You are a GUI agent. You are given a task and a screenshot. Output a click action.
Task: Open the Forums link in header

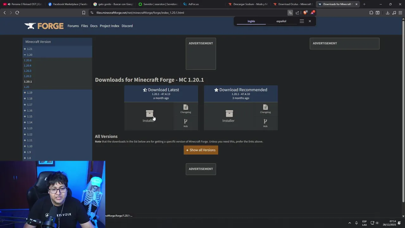73,26
